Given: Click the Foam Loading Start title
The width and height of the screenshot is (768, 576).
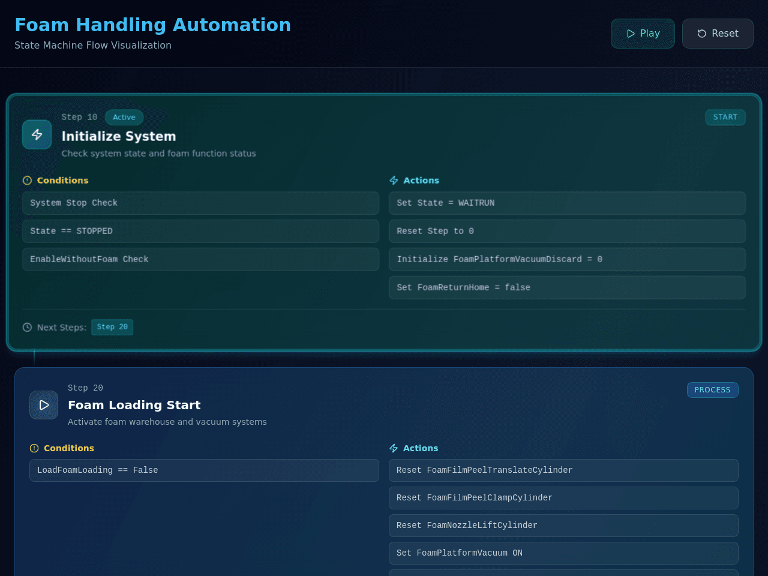Looking at the screenshot, I should coord(134,405).
